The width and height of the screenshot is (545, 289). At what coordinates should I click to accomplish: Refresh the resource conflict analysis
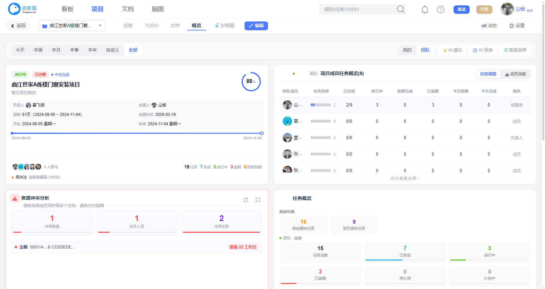[x=246, y=200]
